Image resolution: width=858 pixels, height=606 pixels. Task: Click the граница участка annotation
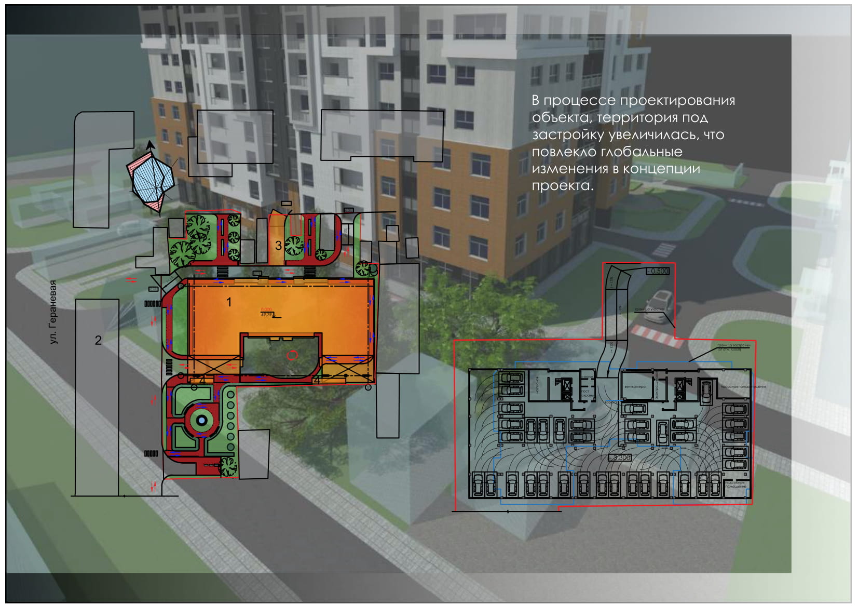click(649, 309)
